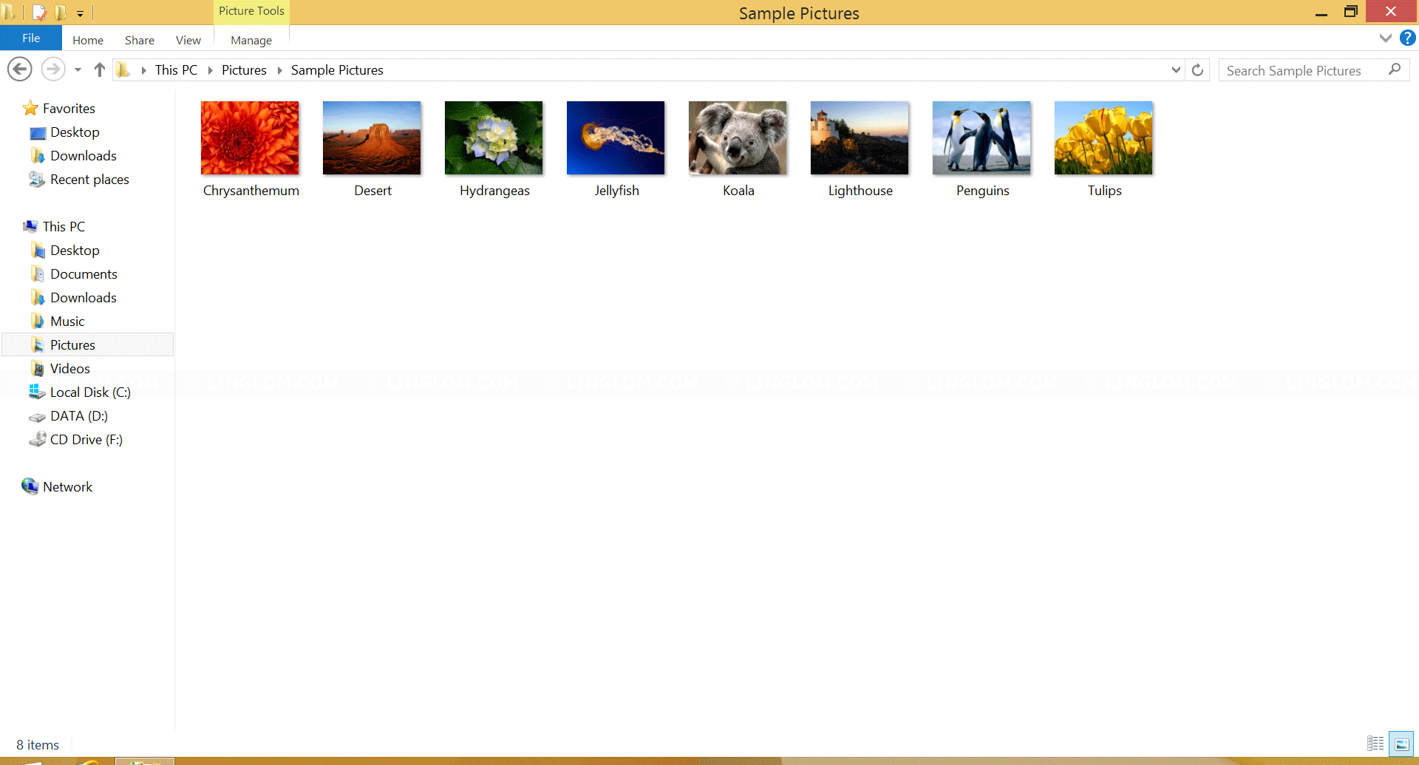The width and height of the screenshot is (1419, 765).
Task: Open the Documents folder
Action: [84, 274]
